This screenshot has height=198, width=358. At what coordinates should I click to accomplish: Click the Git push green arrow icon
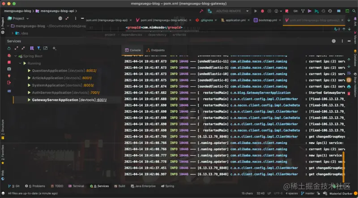pyautogui.click(x=316, y=11)
